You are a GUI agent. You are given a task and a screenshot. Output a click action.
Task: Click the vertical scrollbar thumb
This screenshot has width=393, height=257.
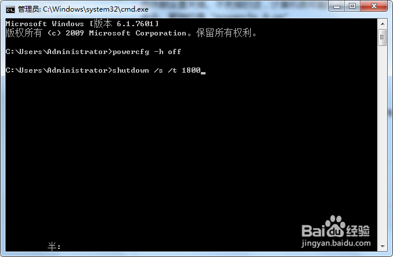pyautogui.click(x=383, y=37)
